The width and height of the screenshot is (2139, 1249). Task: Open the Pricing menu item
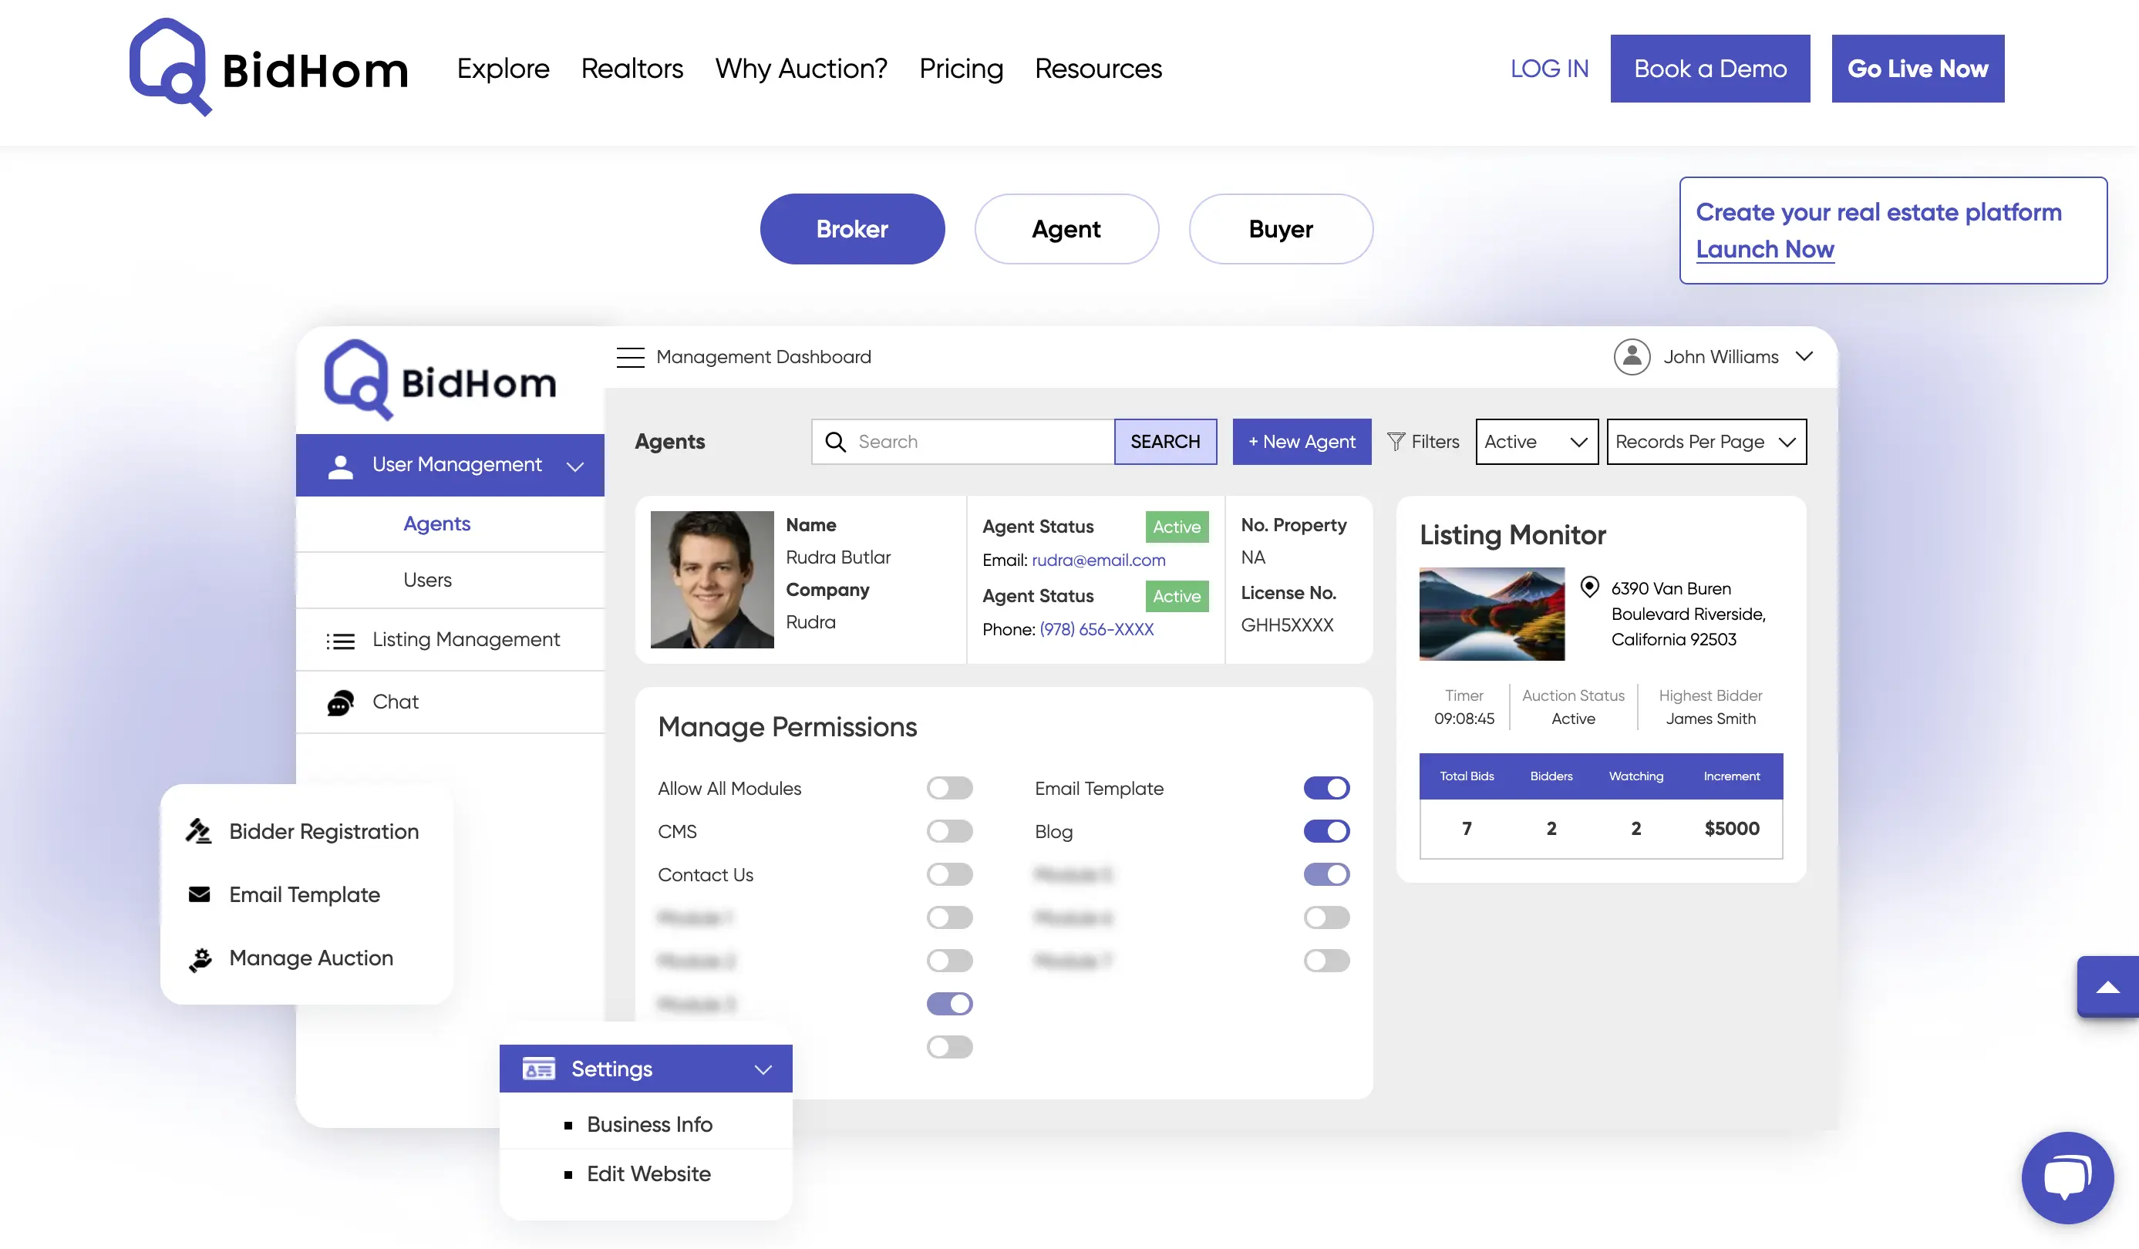(x=961, y=69)
